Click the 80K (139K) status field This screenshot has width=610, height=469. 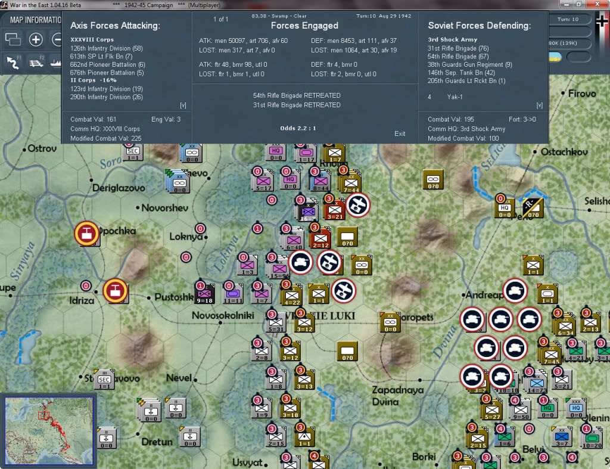(568, 43)
